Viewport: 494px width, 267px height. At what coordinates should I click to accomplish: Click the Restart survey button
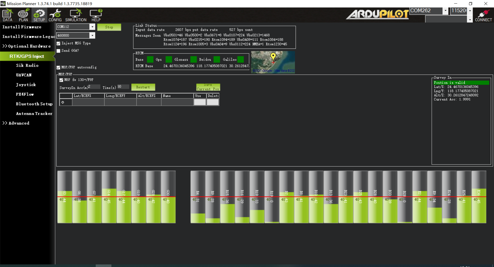click(x=143, y=87)
